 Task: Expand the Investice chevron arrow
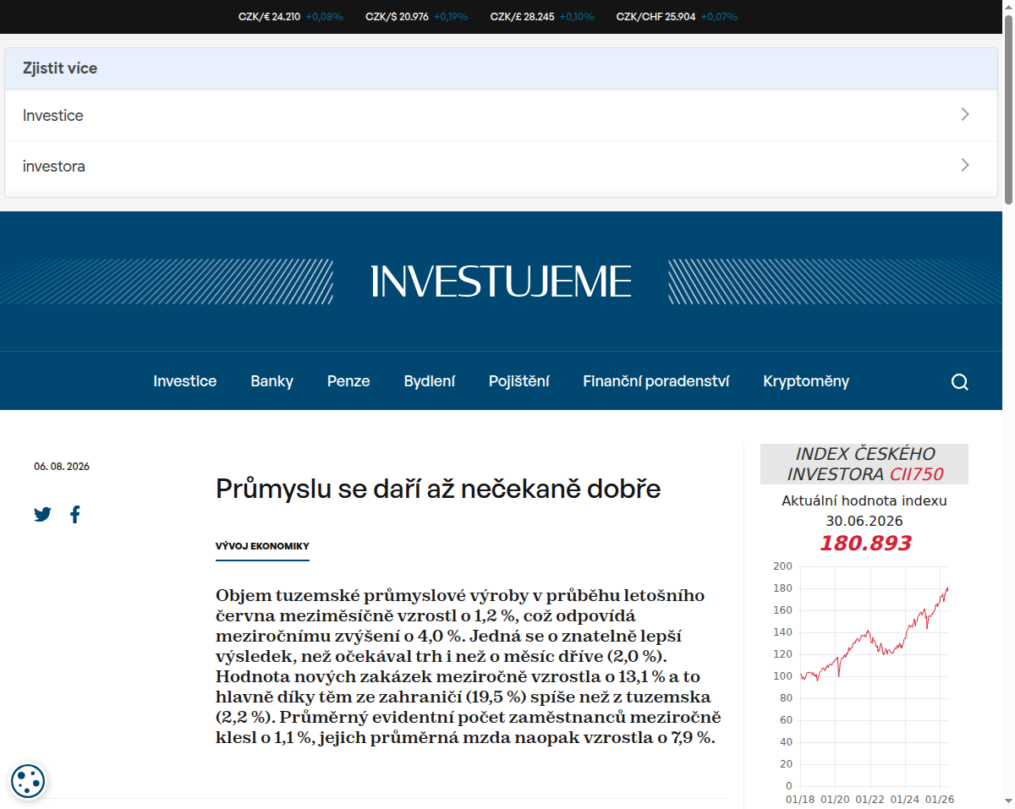[965, 114]
